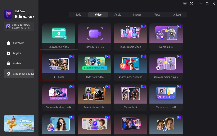Select the Dança da IA tool
This screenshot has width=217, height=136.
click(x=166, y=37)
